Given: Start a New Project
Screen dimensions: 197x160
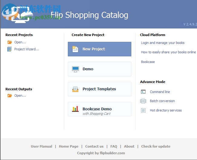Looking at the screenshot, I should pos(100,49).
